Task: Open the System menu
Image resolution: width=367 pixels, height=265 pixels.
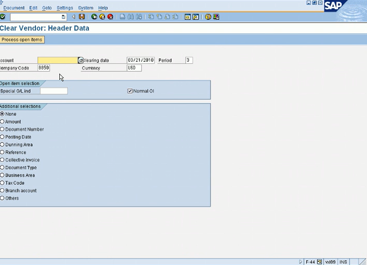Action: (x=86, y=8)
